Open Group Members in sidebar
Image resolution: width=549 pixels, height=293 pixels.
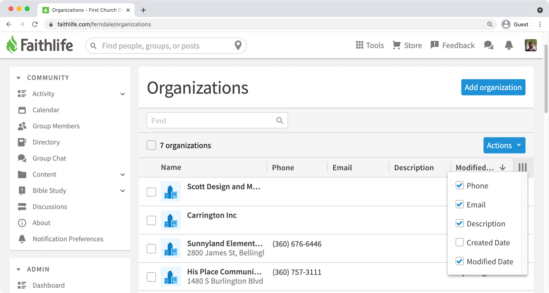tap(56, 126)
